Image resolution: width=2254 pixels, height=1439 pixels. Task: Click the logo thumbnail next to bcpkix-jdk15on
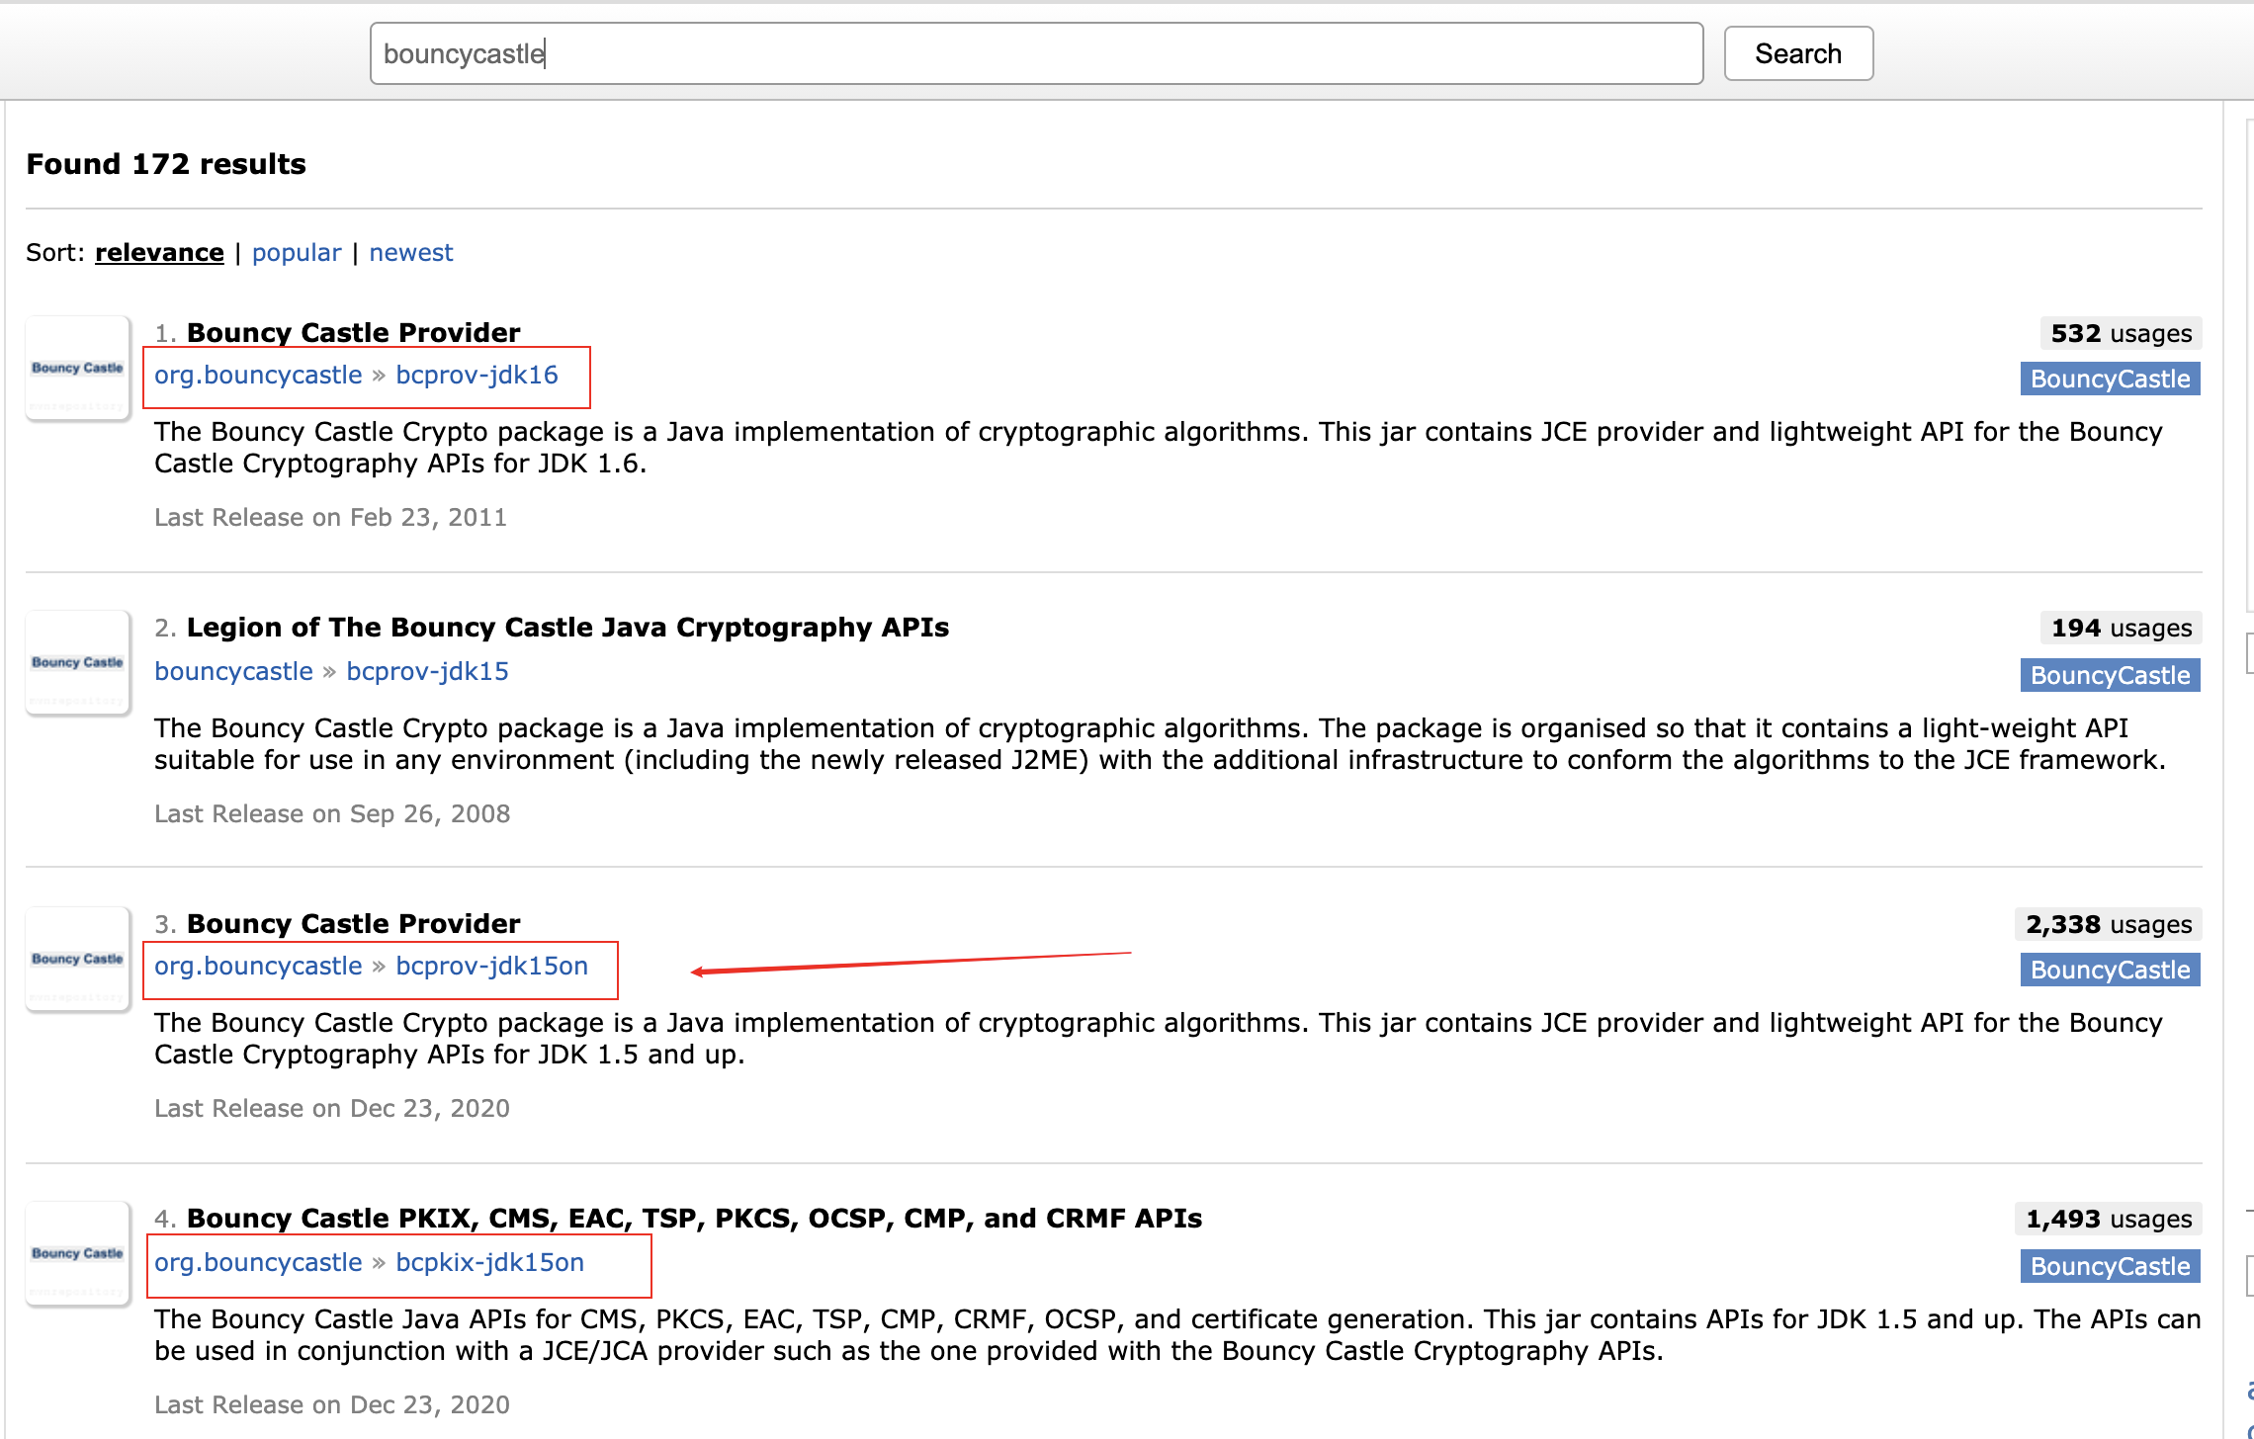click(77, 1254)
